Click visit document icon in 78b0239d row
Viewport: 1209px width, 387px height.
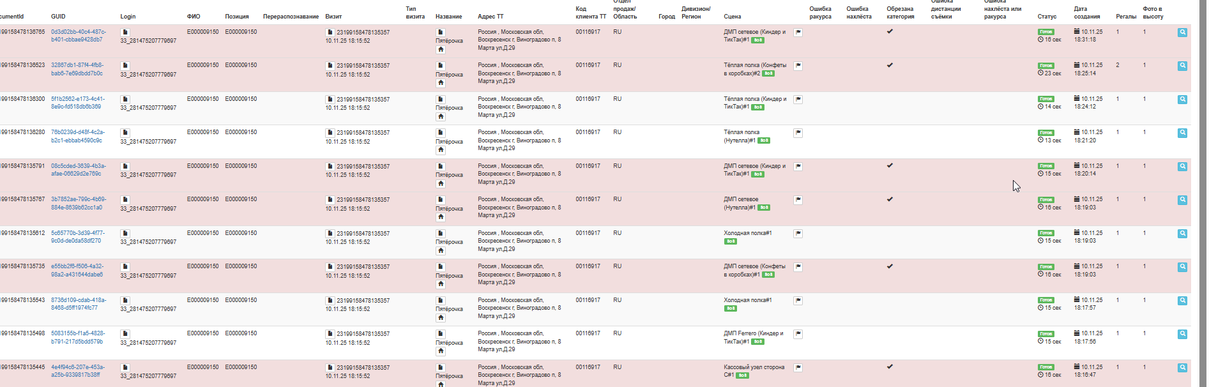pos(330,133)
